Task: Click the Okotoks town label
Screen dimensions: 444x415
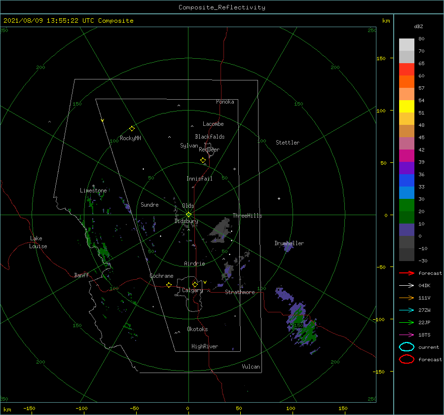Action: [197, 329]
